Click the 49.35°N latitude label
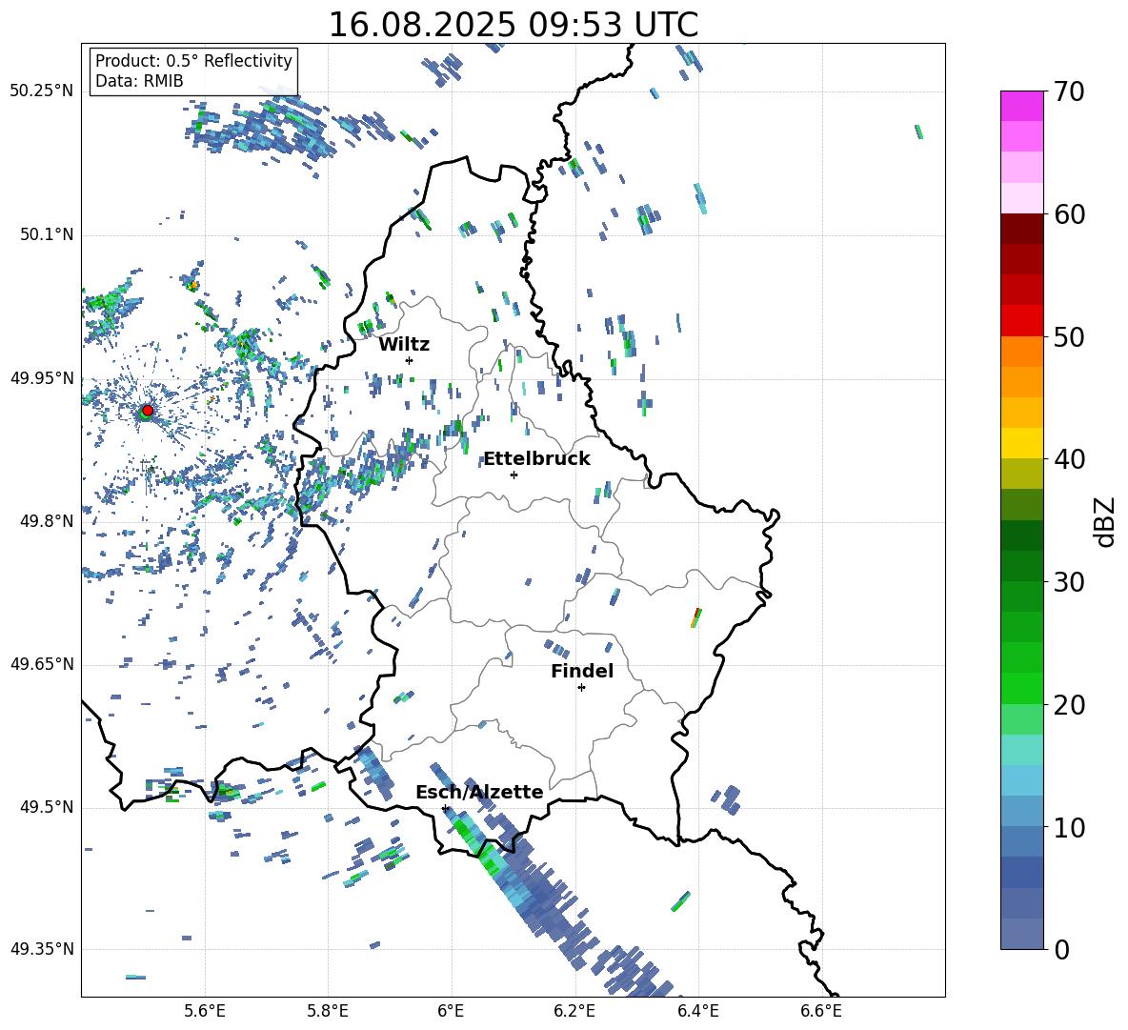Image resolution: width=1128 pixels, height=1030 pixels. [x=42, y=949]
